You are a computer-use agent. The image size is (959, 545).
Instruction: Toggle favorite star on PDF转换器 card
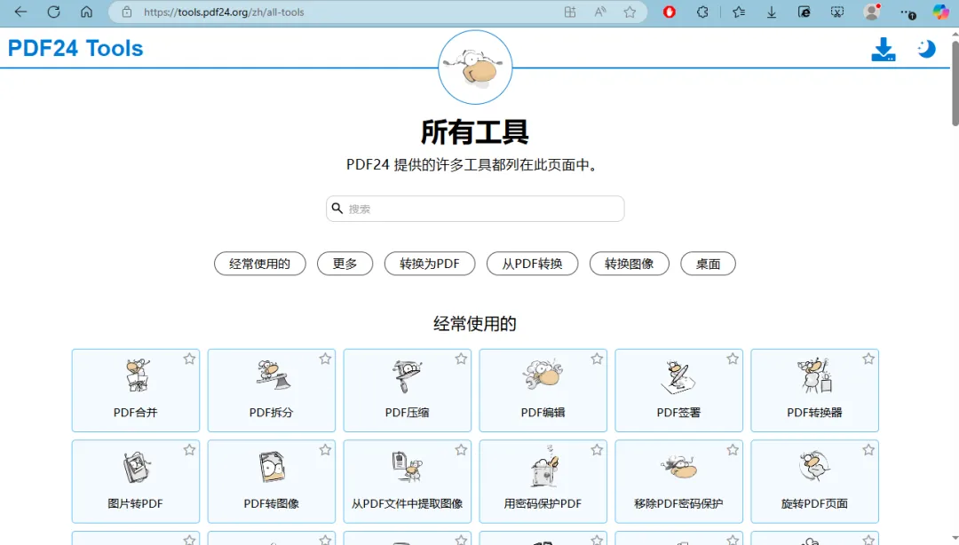pyautogui.click(x=868, y=359)
